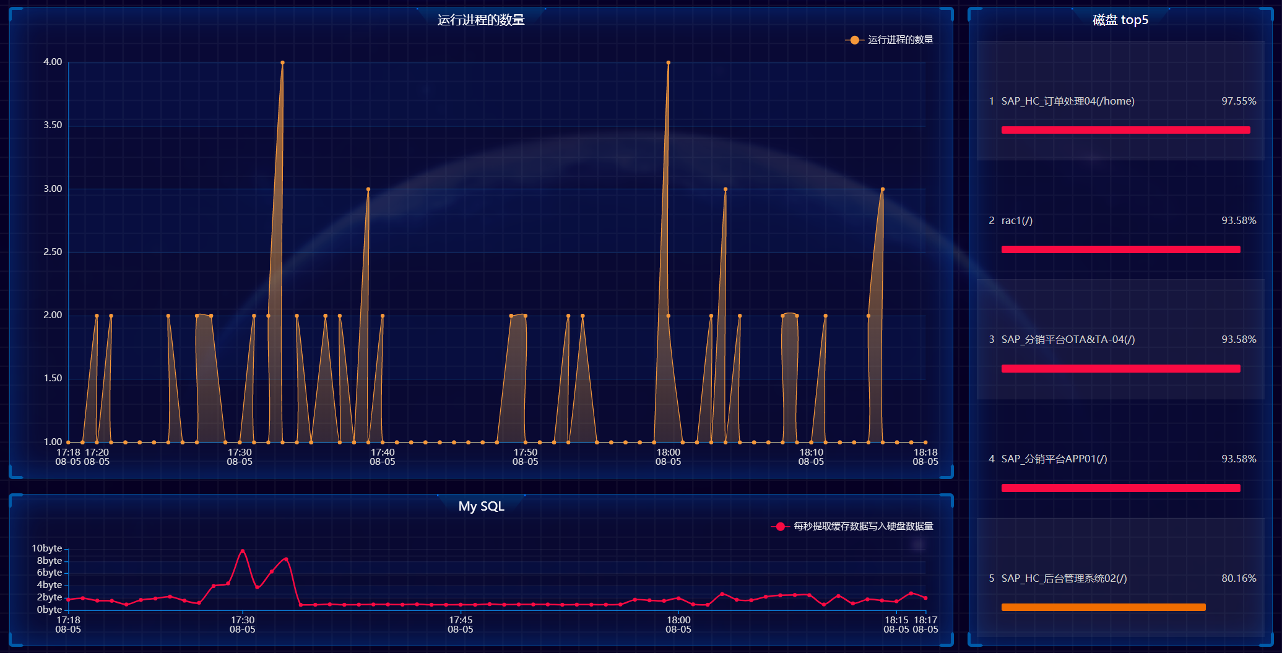Select the first 4.00 peak point after 17:30
Screen dimensions: 1282x653
coord(282,63)
